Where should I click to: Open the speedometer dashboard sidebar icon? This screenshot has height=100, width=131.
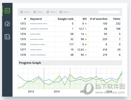tap(7, 24)
